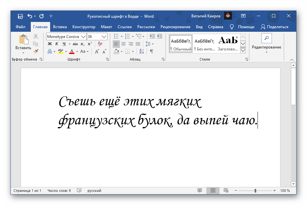The height and width of the screenshot is (205, 307).
Task: Collapse the ribbon with chevron
Action: pos(292,60)
